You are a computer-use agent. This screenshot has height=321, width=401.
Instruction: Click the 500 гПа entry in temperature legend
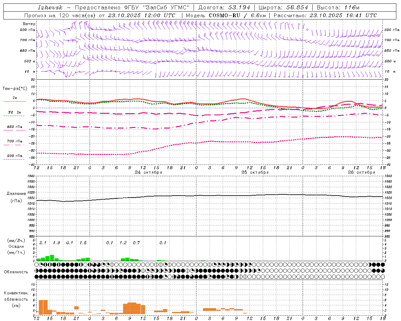tap(15, 155)
